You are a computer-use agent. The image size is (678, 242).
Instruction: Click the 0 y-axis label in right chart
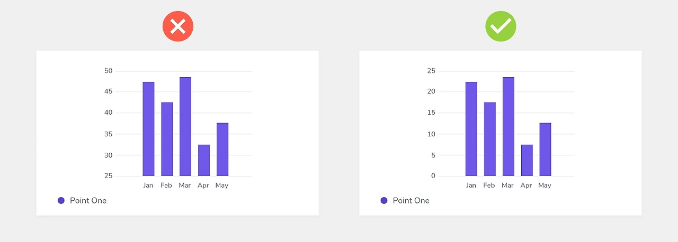tap(433, 176)
